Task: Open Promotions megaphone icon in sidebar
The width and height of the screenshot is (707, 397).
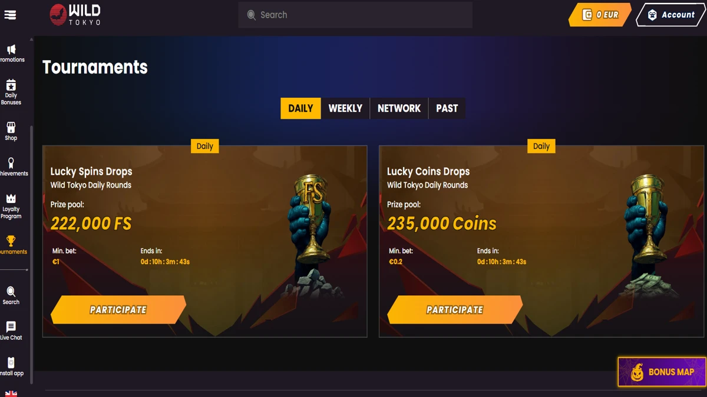Action: (11, 49)
